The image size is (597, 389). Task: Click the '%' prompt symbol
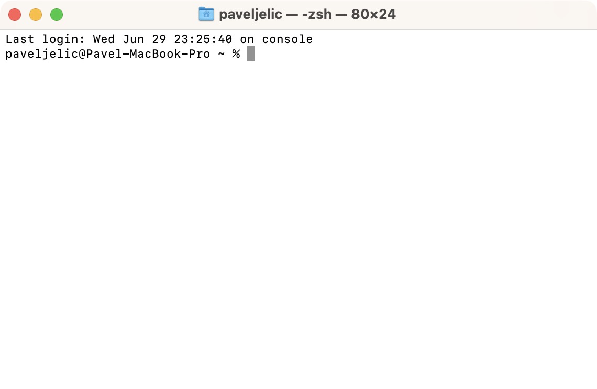[x=236, y=53]
